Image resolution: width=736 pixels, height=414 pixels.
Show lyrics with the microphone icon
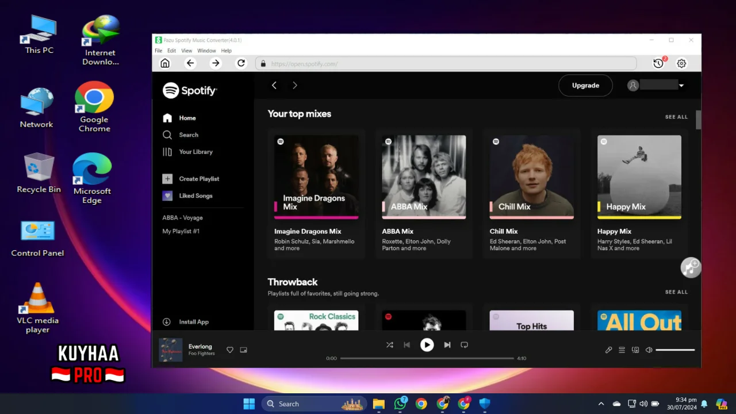(608, 350)
